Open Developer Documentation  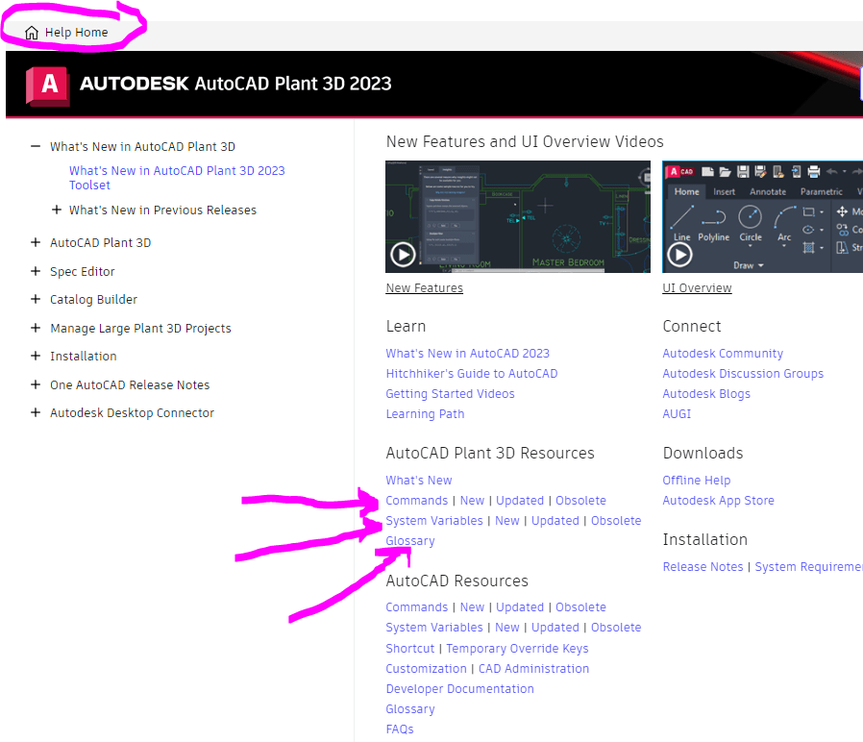tap(459, 689)
